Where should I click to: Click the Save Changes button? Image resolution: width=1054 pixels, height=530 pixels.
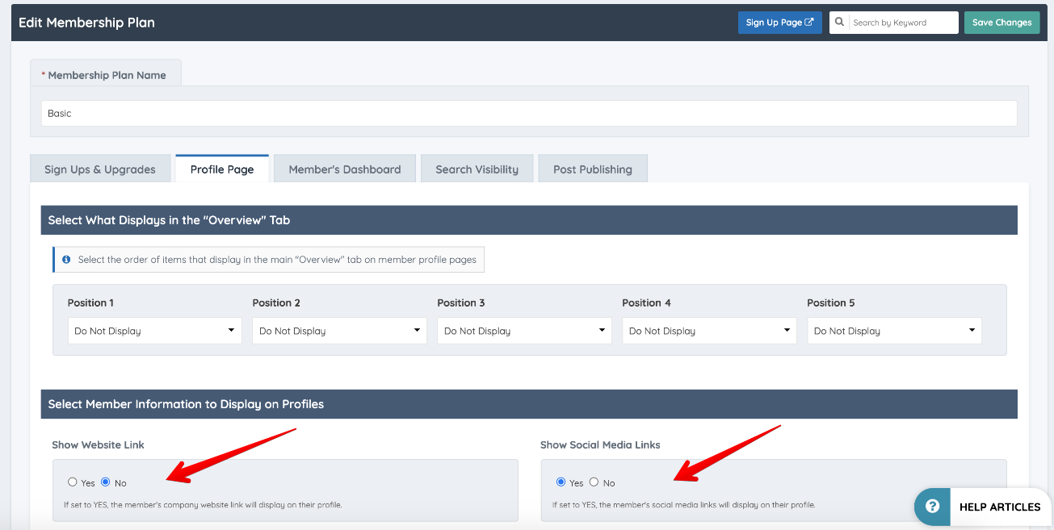pos(1002,23)
